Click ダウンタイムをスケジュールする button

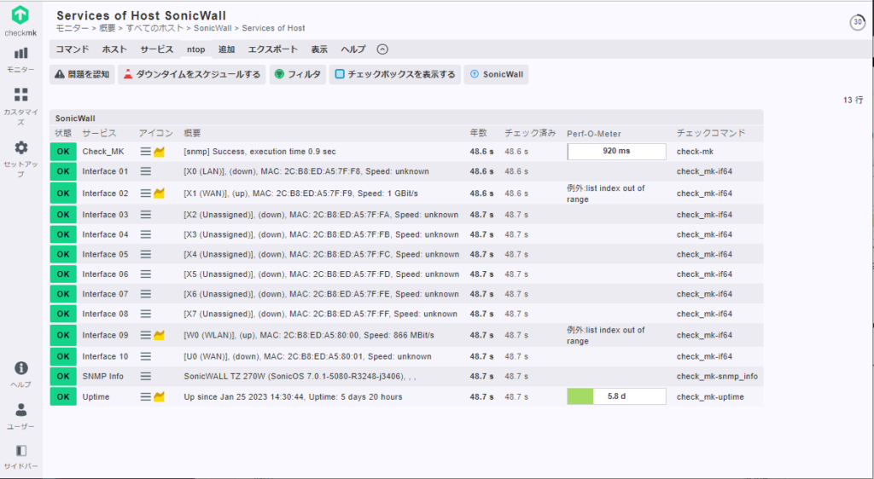tap(192, 74)
